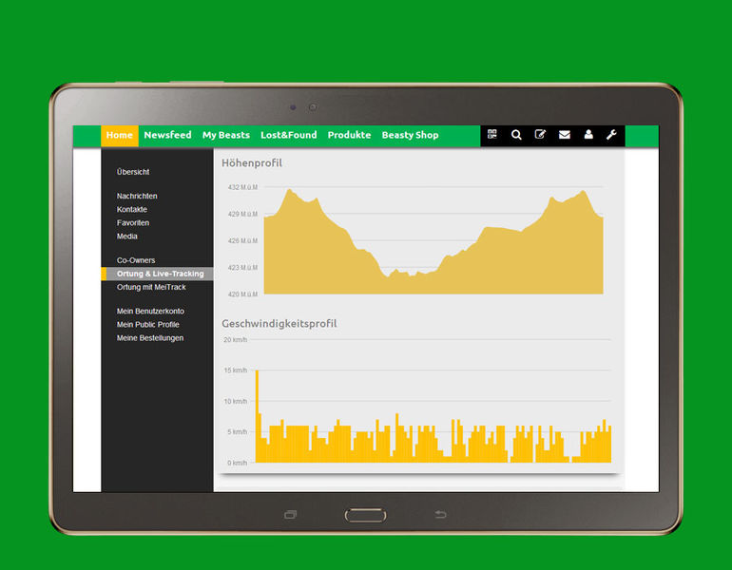Open the Newsfeed menu item

point(167,135)
